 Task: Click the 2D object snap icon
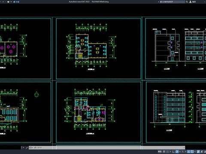pyautogui.click(x=192, y=151)
